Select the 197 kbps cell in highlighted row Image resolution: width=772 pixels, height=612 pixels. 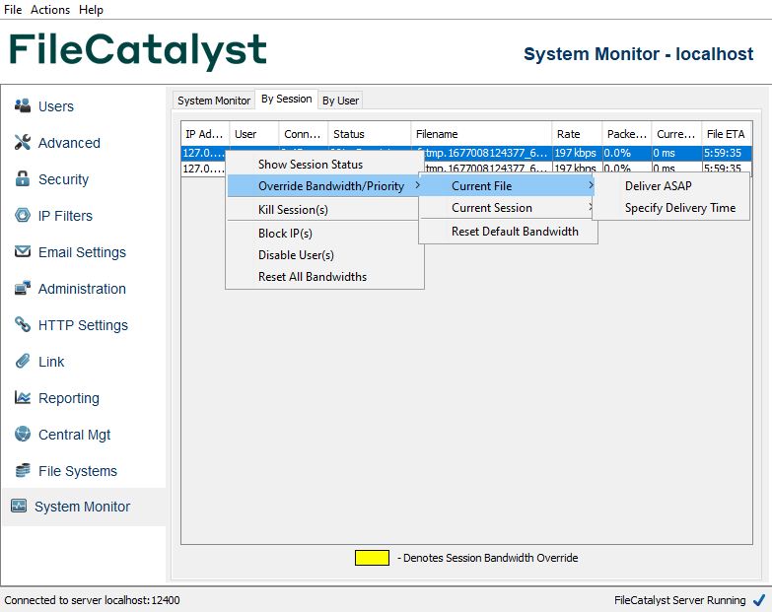[x=577, y=153]
